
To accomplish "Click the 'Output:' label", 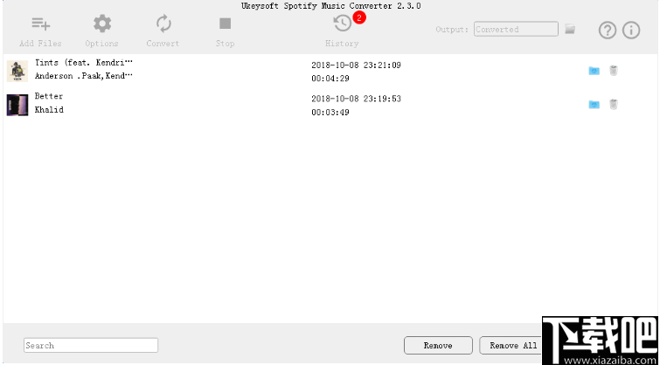I will click(x=452, y=30).
